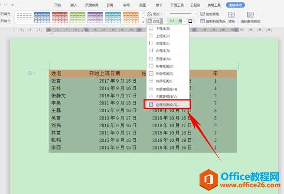Switch to the 表格工具 tab
The height and width of the screenshot is (194, 284).
(x=214, y=5)
